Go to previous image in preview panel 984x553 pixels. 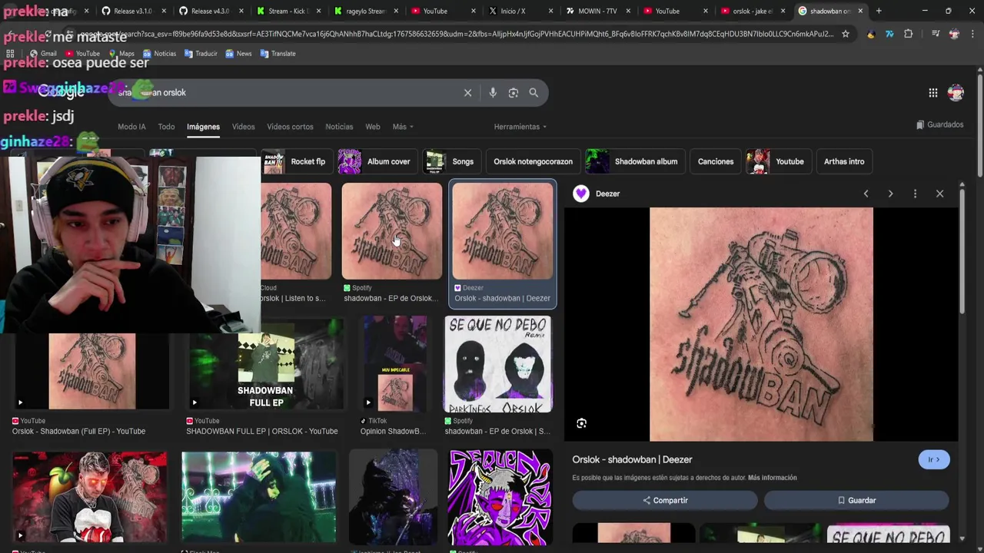pyautogui.click(x=866, y=194)
